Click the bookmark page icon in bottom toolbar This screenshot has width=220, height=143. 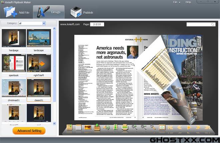69,128
